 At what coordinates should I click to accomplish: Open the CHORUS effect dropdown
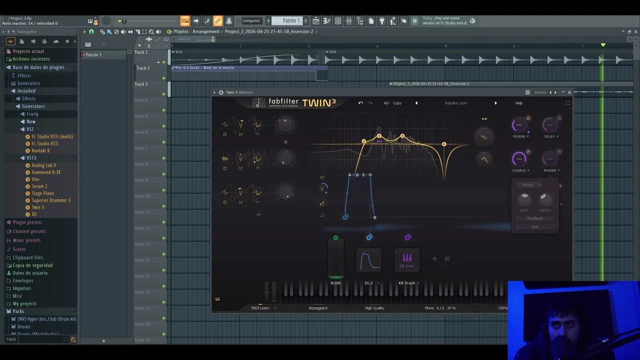(521, 170)
